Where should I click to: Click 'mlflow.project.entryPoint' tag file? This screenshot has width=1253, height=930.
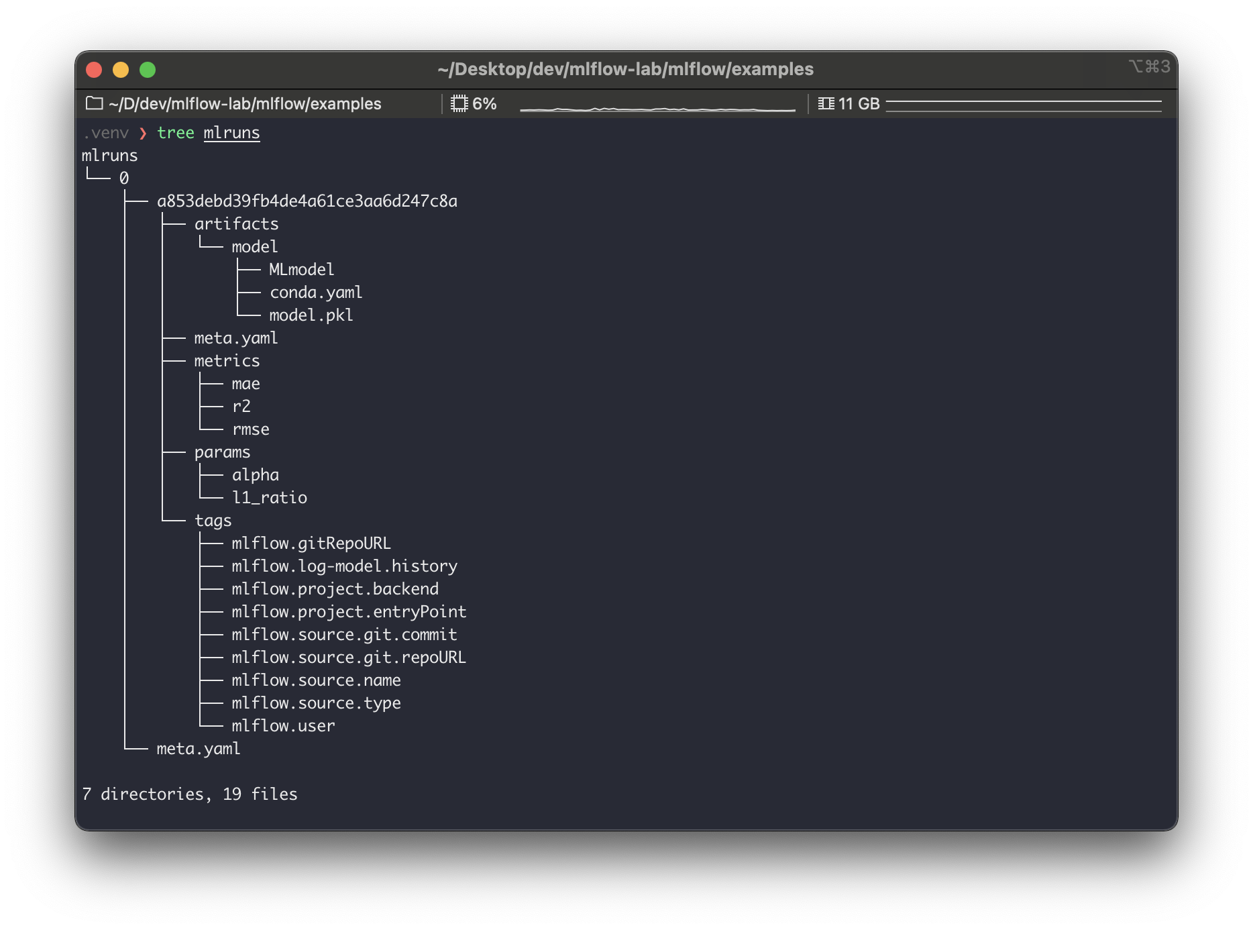[x=349, y=612]
